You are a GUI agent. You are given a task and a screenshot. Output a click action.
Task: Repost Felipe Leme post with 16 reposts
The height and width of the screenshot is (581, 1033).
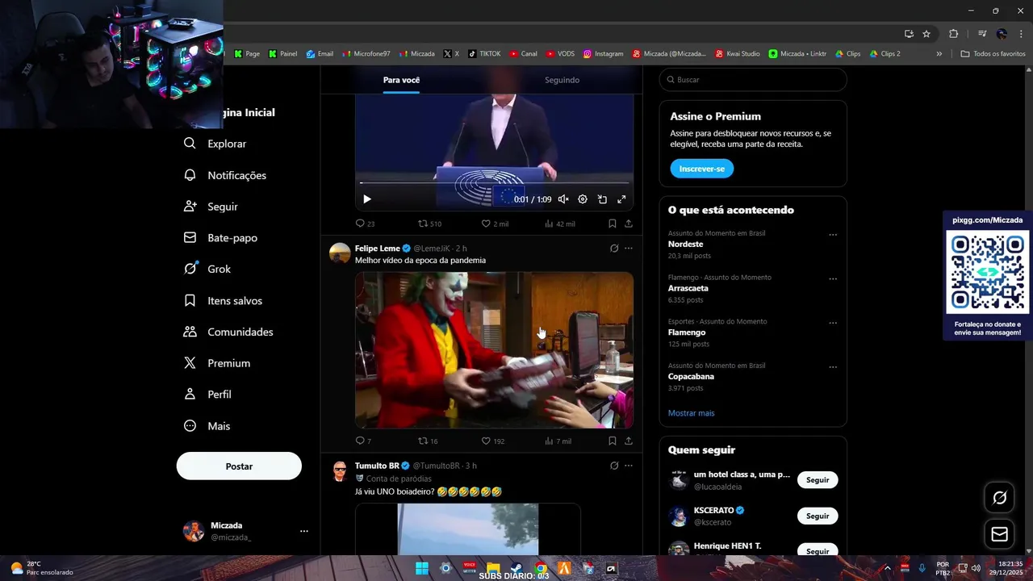428,441
